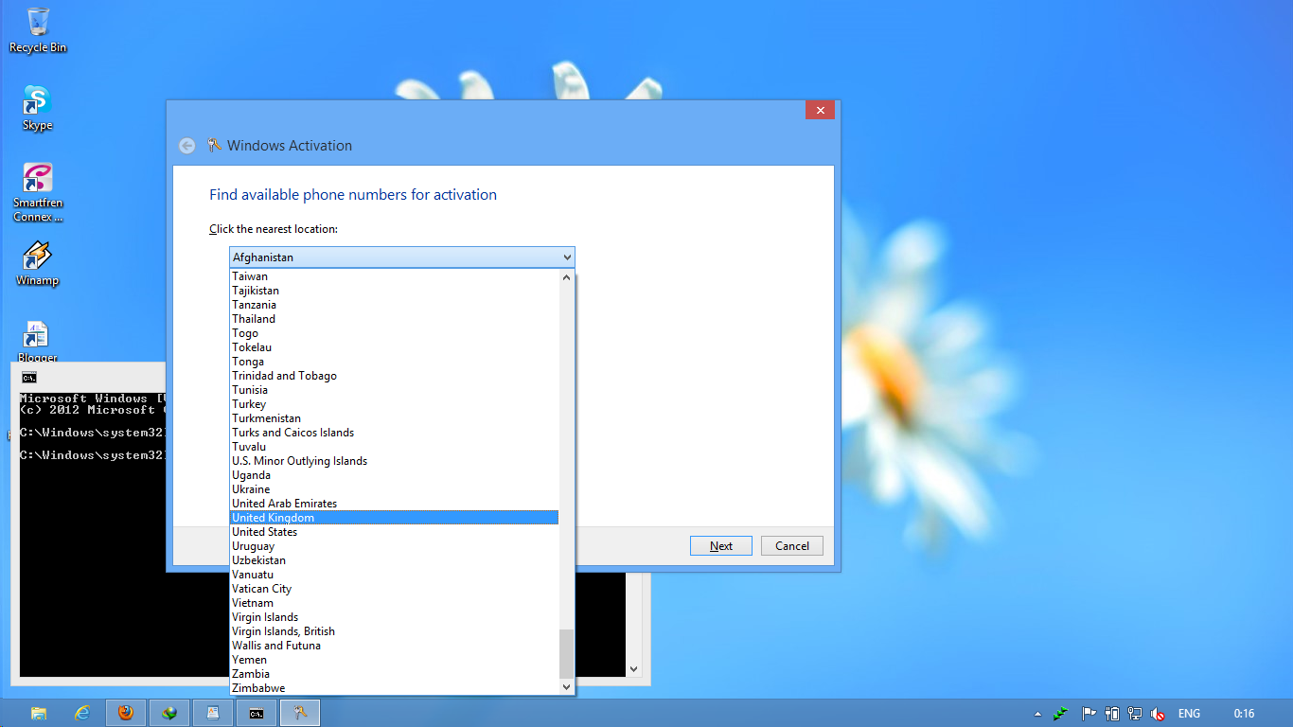Open the clock showing 0:16

coord(1245,714)
